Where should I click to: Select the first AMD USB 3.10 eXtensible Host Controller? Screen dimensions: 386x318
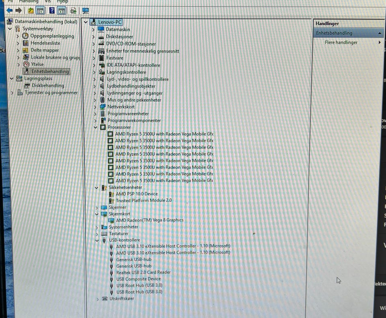(173, 246)
